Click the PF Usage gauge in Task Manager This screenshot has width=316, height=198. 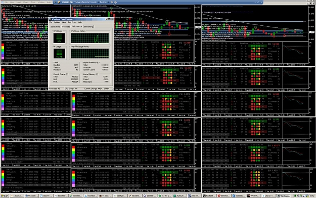point(59,53)
